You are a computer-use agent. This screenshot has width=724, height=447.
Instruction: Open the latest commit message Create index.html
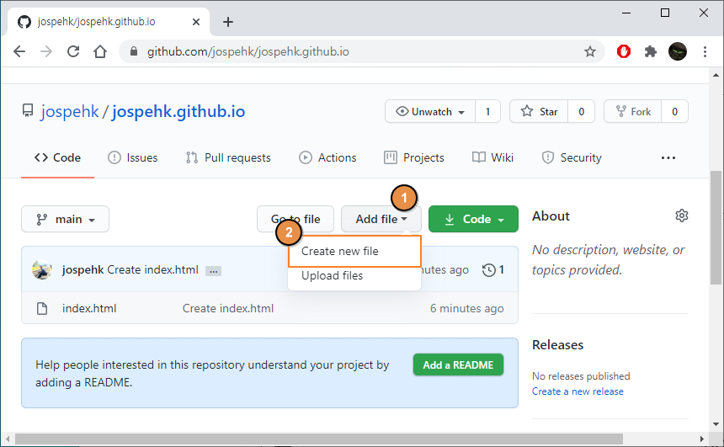(x=153, y=269)
